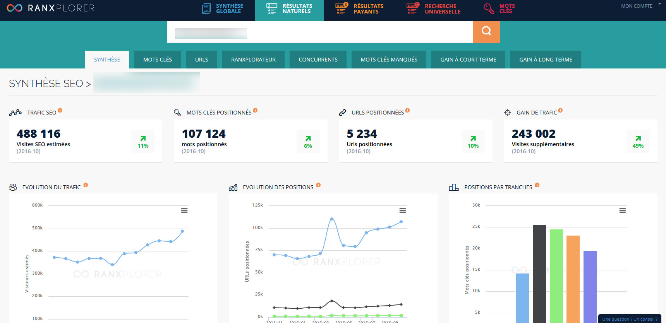Image resolution: width=666 pixels, height=323 pixels.
Task: Click the 6% trend arrow in Mots Clés
Action: [308, 138]
